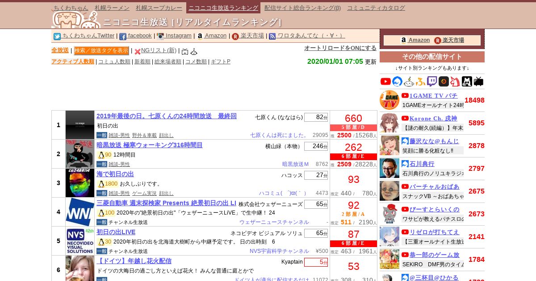Click rainbow face thumbnail of rank 3

click(80, 183)
